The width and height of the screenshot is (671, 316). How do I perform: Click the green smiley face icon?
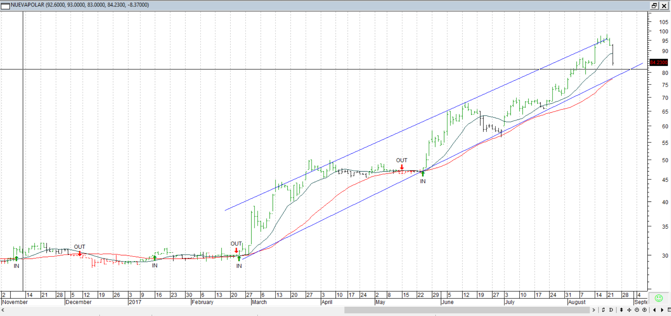[x=659, y=298]
